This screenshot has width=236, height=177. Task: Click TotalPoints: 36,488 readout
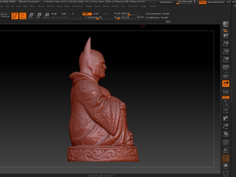click(157, 18)
